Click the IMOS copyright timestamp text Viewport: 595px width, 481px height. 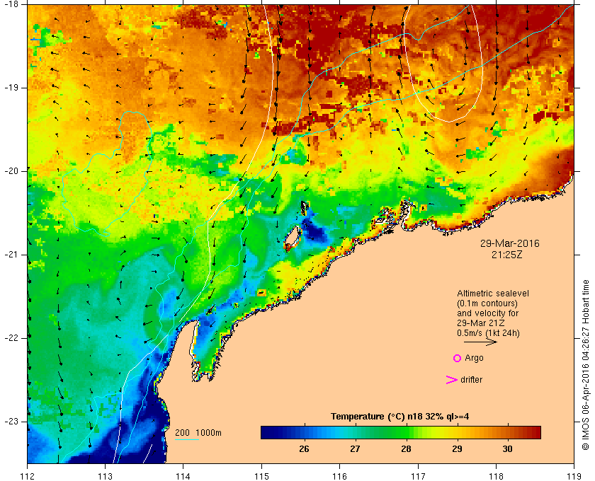pyautogui.click(x=586, y=364)
